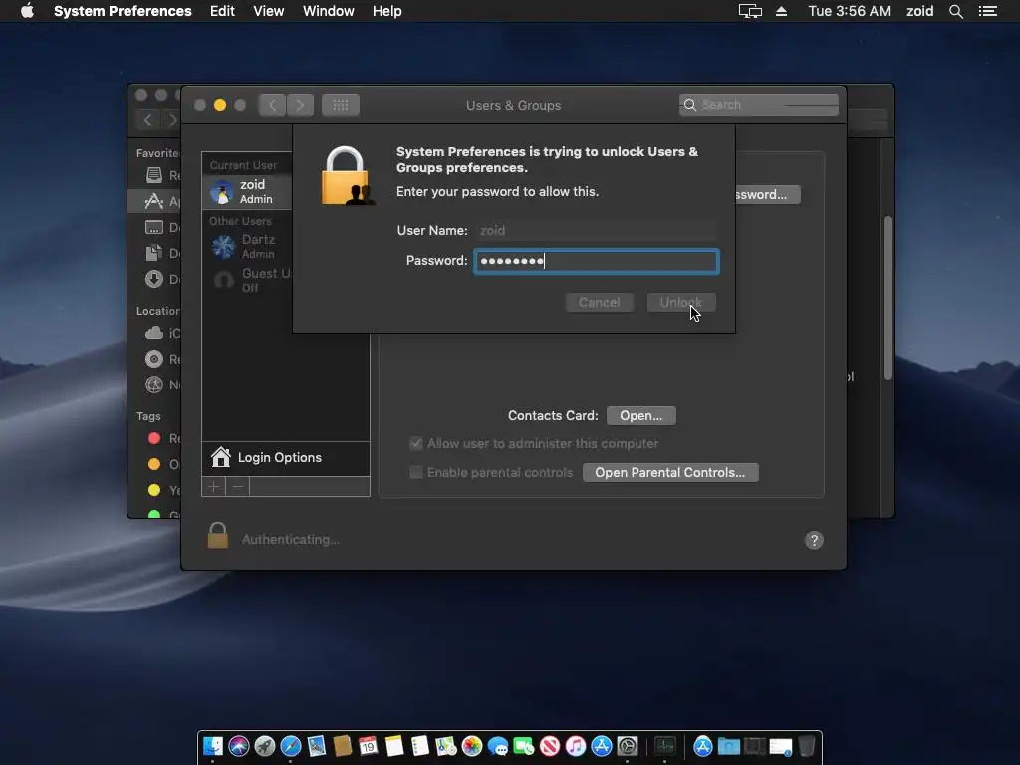Image resolution: width=1020 pixels, height=765 pixels.
Task: Open Calendar icon showing 19 in Dock
Action: click(369, 746)
